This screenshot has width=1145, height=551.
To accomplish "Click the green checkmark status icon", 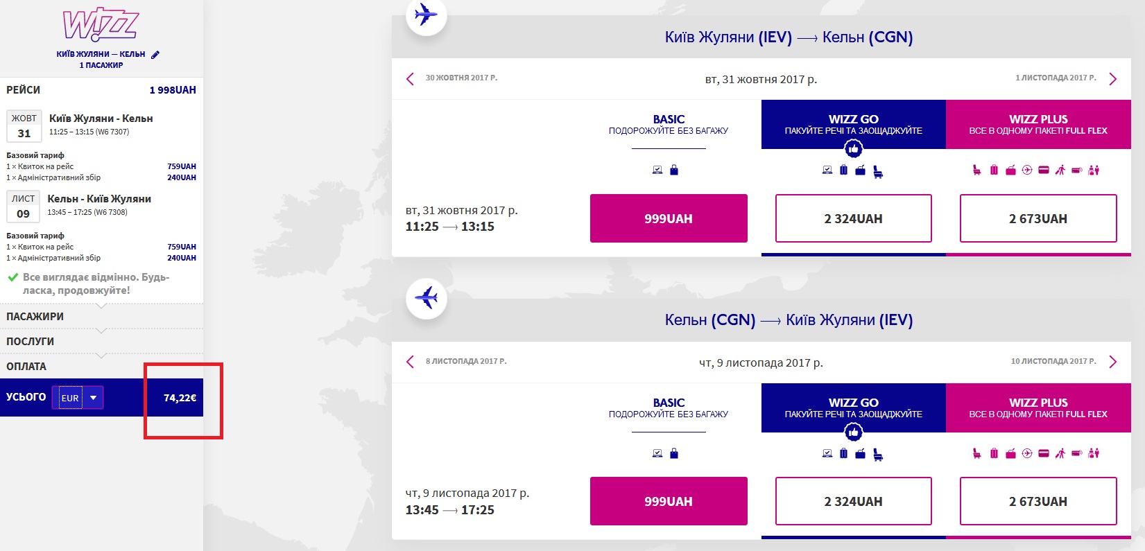I will click(12, 277).
